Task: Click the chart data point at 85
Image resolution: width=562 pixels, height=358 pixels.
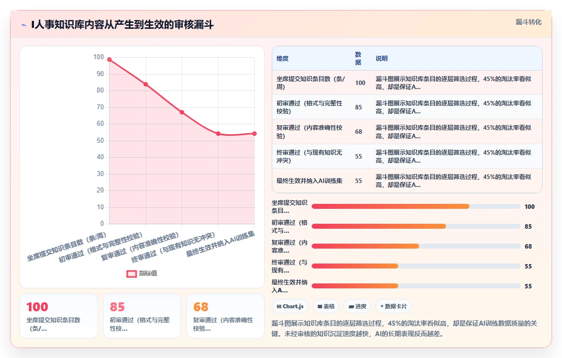Action: 146,85
